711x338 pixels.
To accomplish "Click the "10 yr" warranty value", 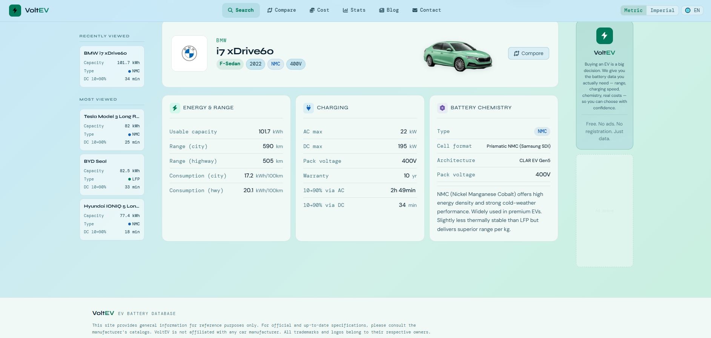I will pos(410,176).
